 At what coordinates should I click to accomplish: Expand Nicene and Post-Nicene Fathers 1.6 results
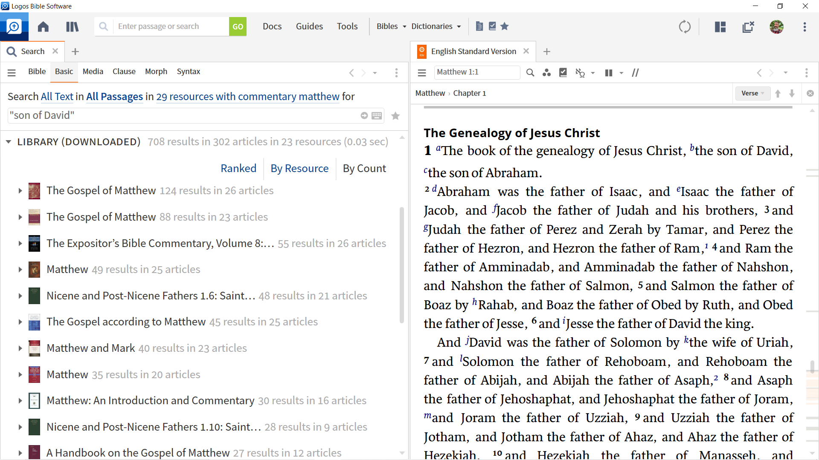tap(20, 296)
